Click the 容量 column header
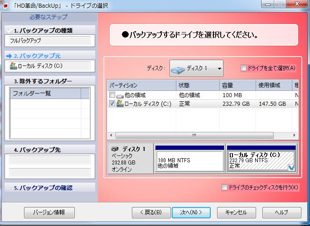Screen dimensions: 310x226 point(237,85)
